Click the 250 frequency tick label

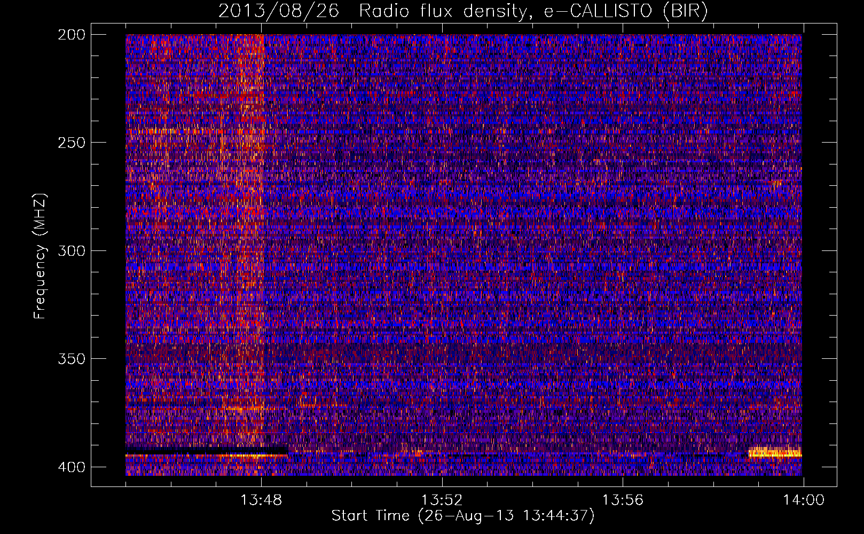71,143
